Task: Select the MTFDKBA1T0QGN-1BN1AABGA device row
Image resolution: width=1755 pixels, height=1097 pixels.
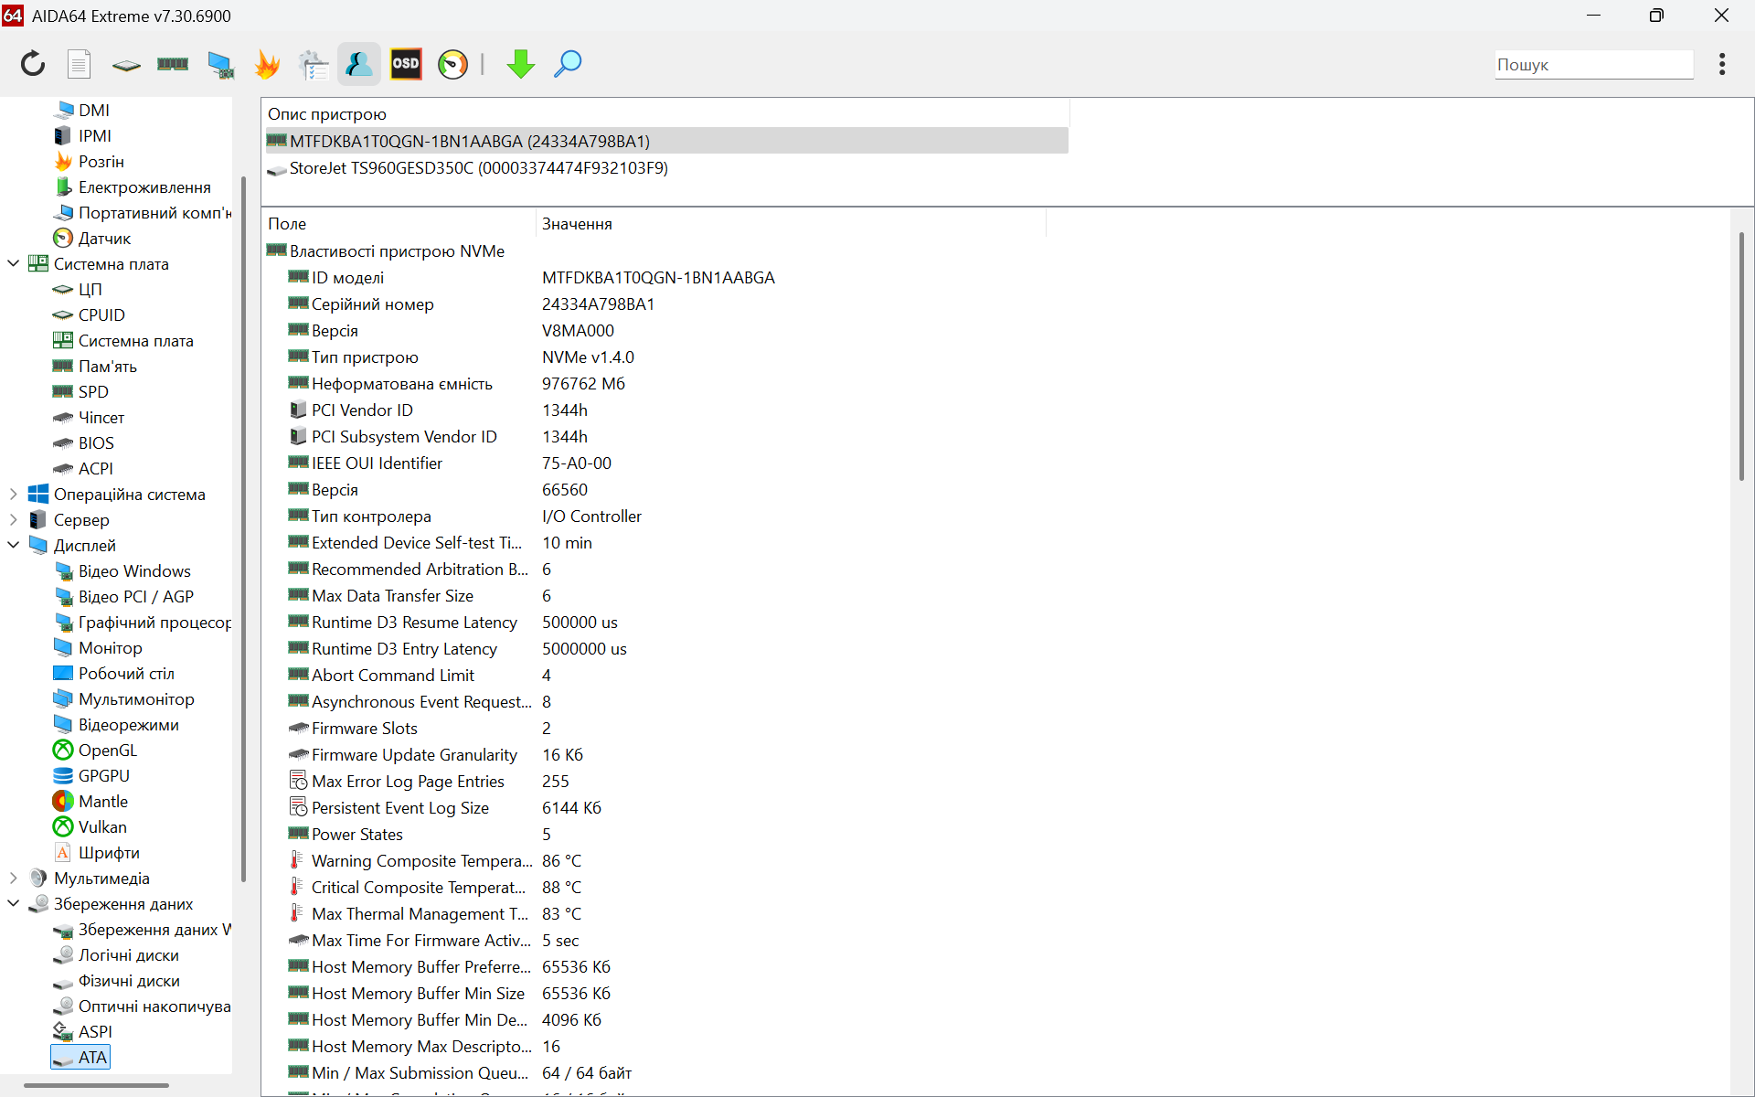Action: tap(665, 141)
